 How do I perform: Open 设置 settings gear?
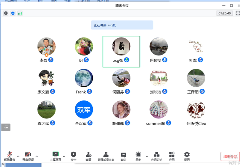pos(187,156)
